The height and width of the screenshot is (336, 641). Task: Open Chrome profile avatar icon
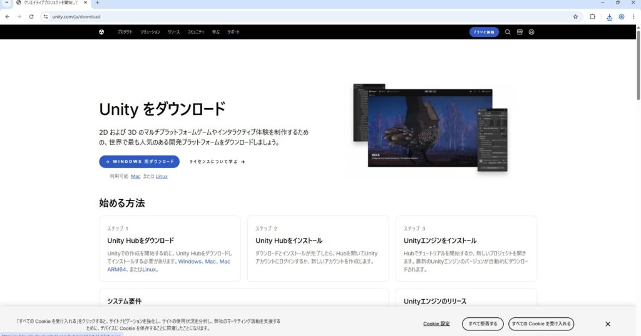(x=622, y=17)
